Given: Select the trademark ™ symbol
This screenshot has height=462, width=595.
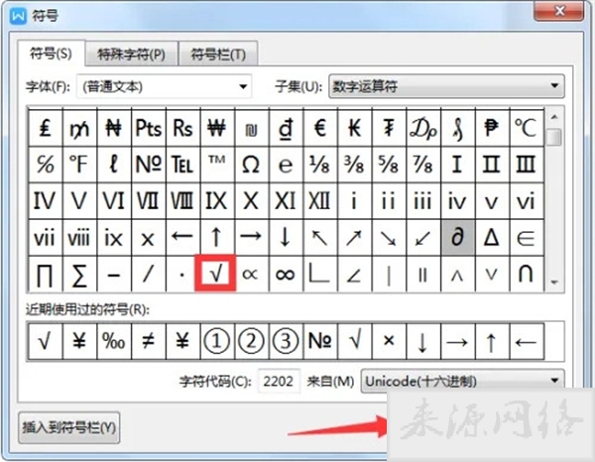Looking at the screenshot, I should pos(216,165).
